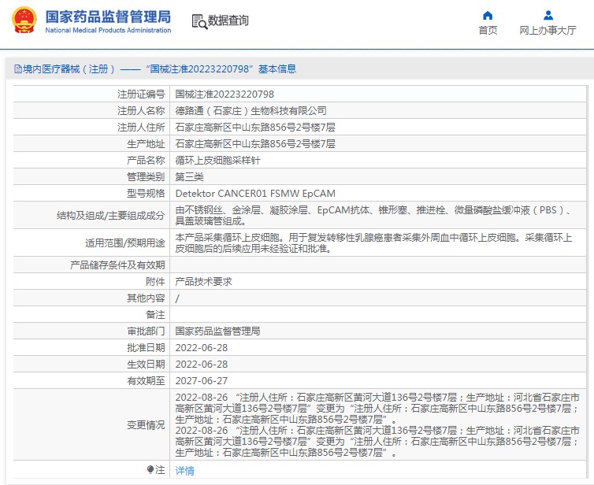Click the 数据查询 label
This screenshot has width=594, height=485.
(x=228, y=20)
